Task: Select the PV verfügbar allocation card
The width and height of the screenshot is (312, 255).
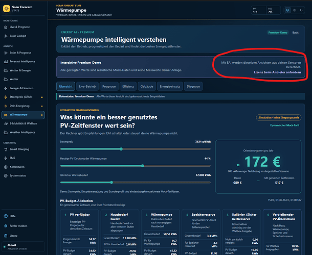Action: [x=79, y=232]
